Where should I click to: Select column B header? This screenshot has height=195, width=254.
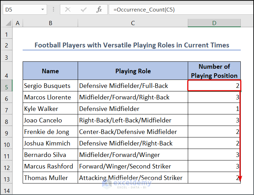point(51,23)
